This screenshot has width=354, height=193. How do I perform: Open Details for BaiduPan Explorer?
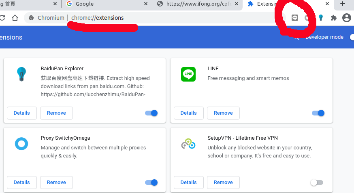[x=22, y=113]
